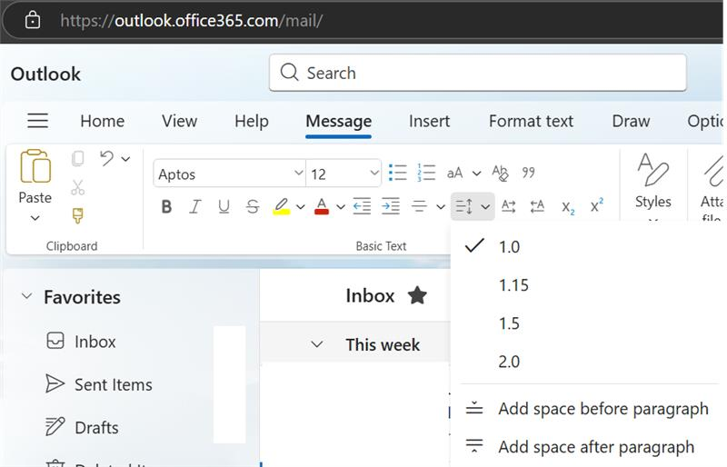Open the Undo dropdown arrow

tap(125, 159)
